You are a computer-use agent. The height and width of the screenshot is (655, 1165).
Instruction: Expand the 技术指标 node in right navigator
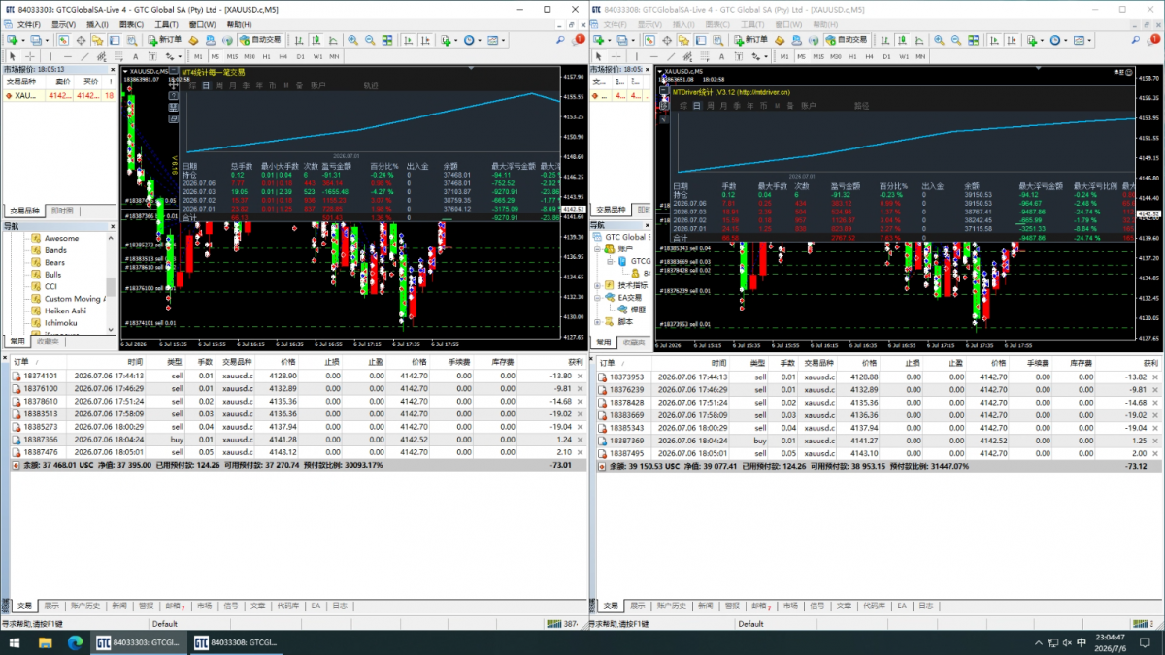pyautogui.click(x=597, y=286)
